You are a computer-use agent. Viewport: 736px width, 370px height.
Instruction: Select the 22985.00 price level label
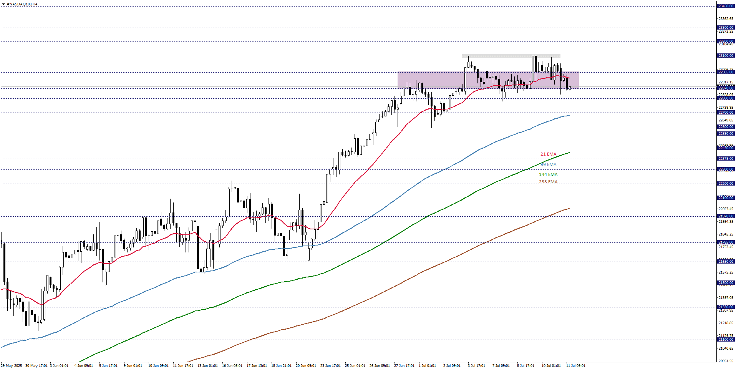click(x=726, y=72)
